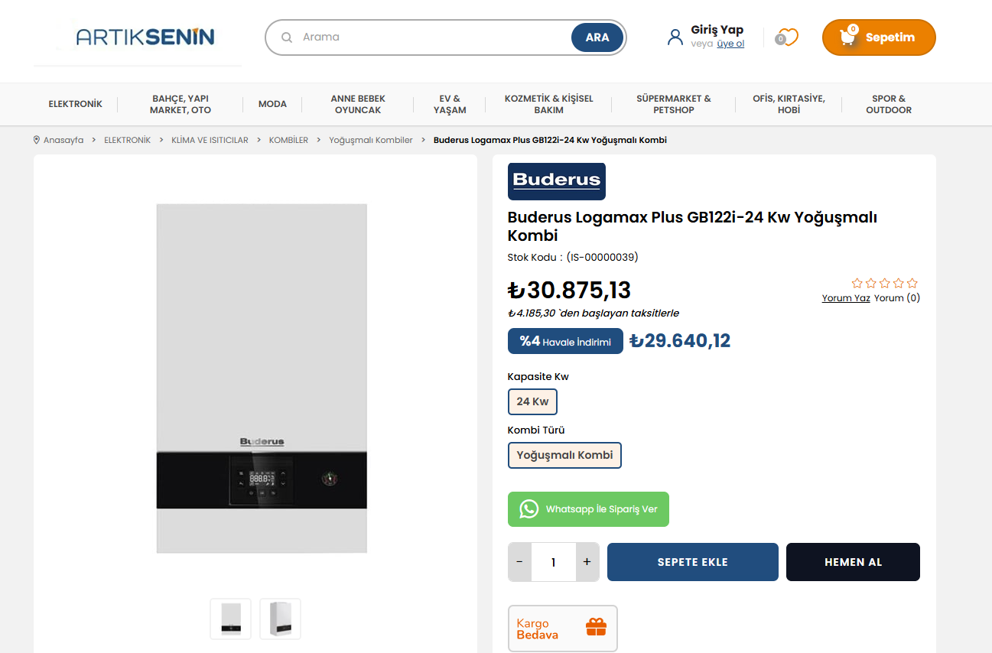Click KOMBİLER breadcrumb link

[288, 140]
